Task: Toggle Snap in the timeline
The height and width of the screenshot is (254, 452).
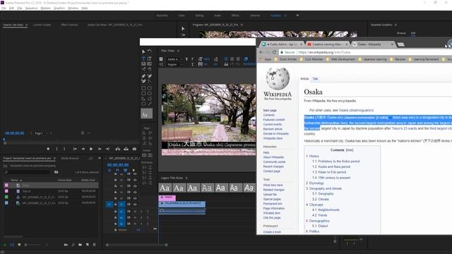Action: point(117,171)
